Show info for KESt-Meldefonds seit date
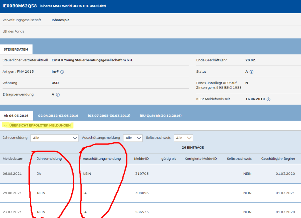Image resolution: width=301 pixels, height=218 pixels. click(269, 99)
